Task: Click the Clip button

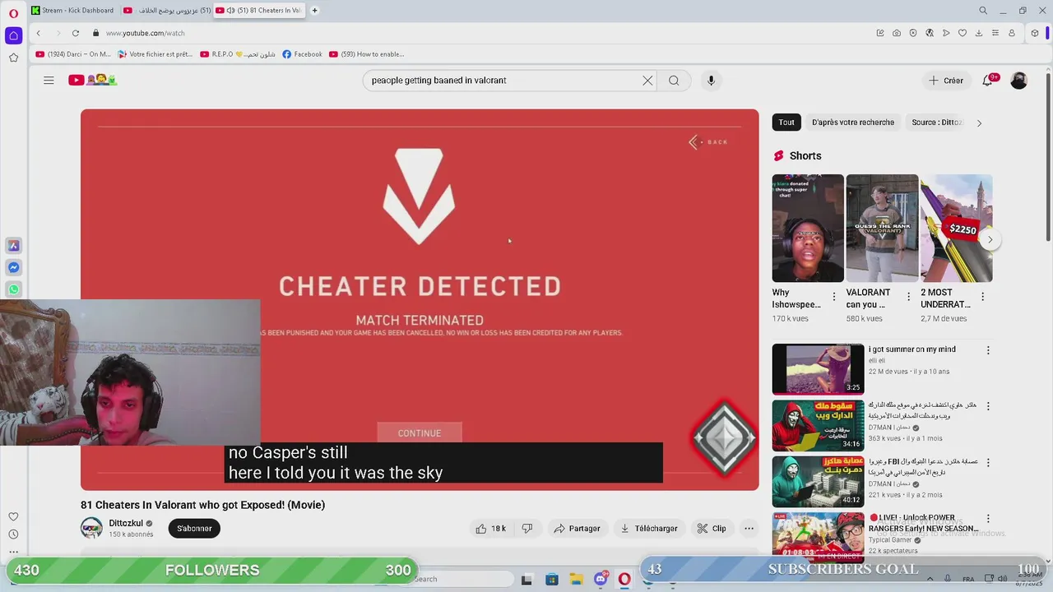Action: point(712,529)
